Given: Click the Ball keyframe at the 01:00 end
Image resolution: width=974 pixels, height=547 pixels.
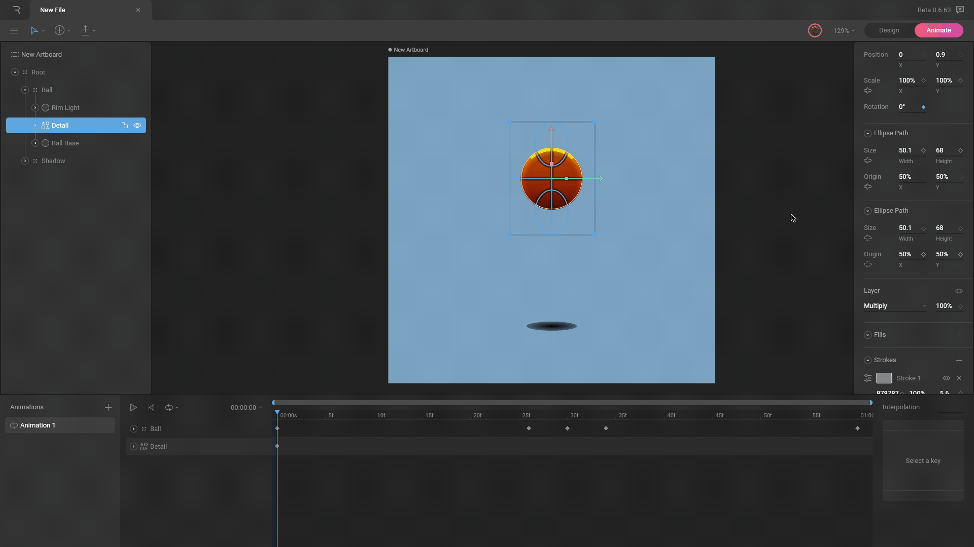Looking at the screenshot, I should tap(857, 428).
